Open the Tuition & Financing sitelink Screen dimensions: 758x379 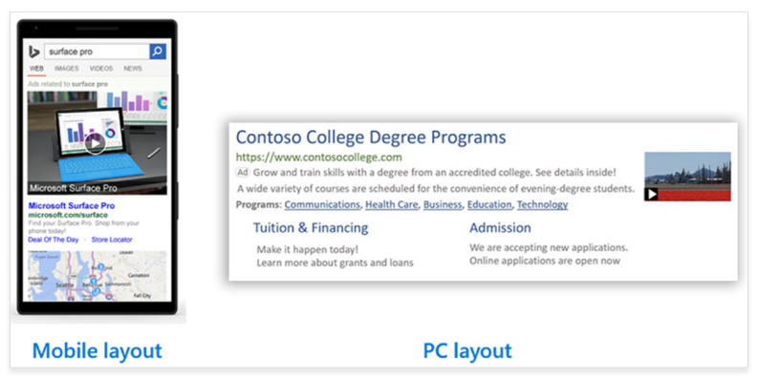tap(311, 228)
